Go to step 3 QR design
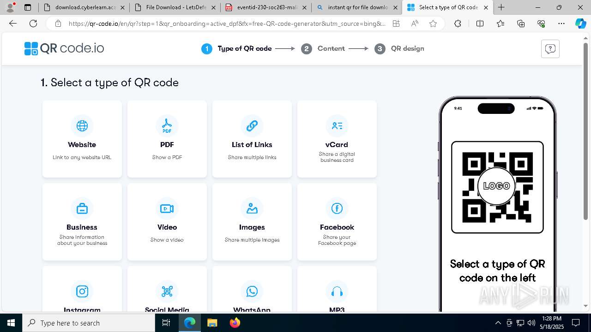Viewport: 591px width, 332px height. click(x=399, y=48)
